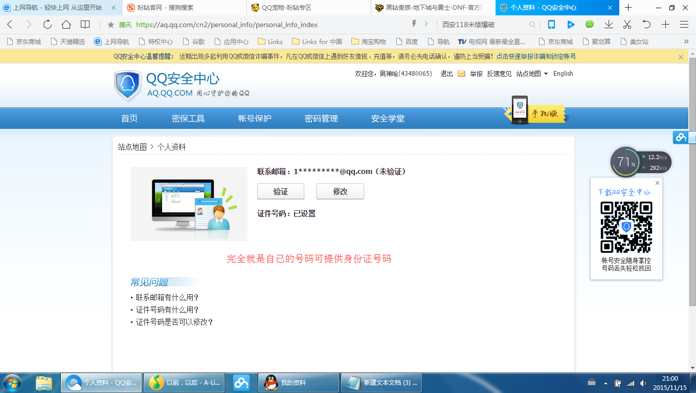This screenshot has height=393, width=696.
Task: Expand the address bar chevron arrow
Action: (x=426, y=24)
